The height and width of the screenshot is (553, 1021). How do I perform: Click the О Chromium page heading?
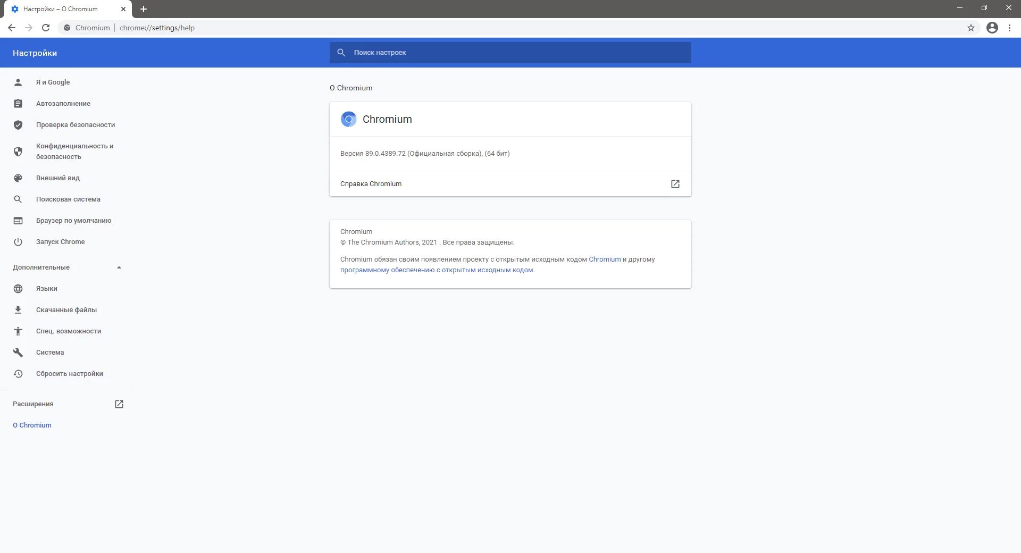351,88
